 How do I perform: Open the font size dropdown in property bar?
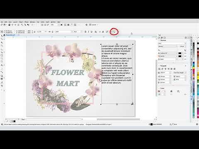[x=81, y=32]
